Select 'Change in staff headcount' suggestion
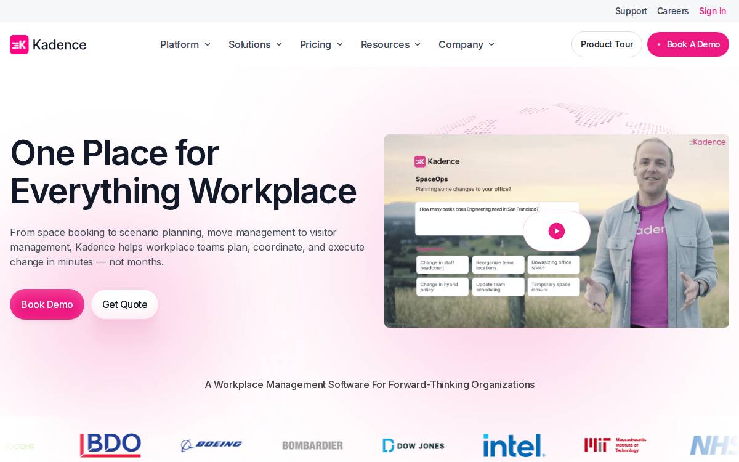The width and height of the screenshot is (739, 462). point(442,265)
